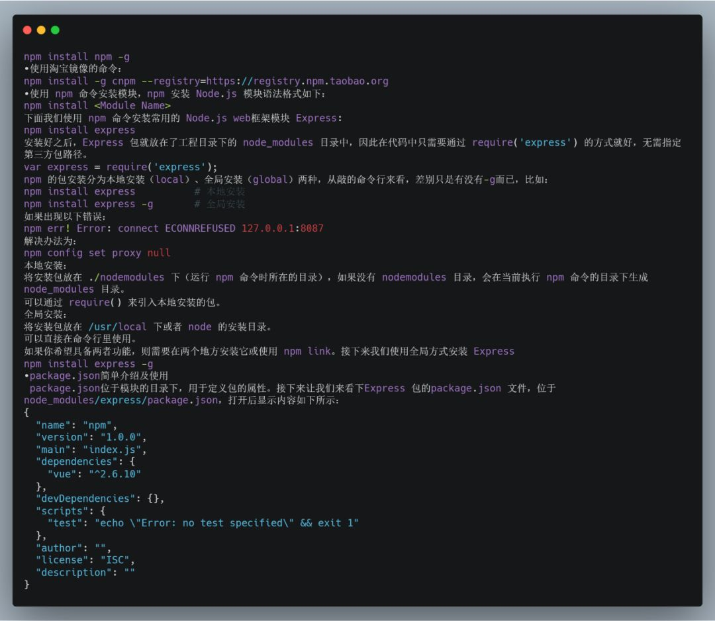Click the '"test": "echo ..."' script line
715x621 pixels.
[x=203, y=523]
